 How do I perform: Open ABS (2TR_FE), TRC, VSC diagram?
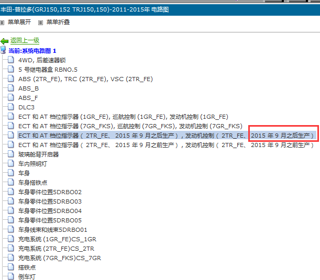click(x=85, y=79)
